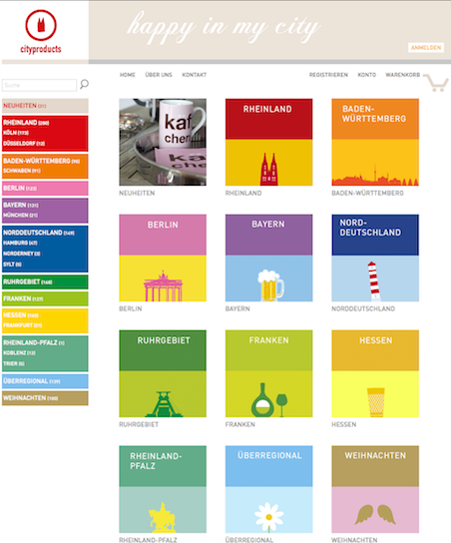Select Düsseldorf subcategory in sidebar
This screenshot has width=451, height=543.
point(24,144)
